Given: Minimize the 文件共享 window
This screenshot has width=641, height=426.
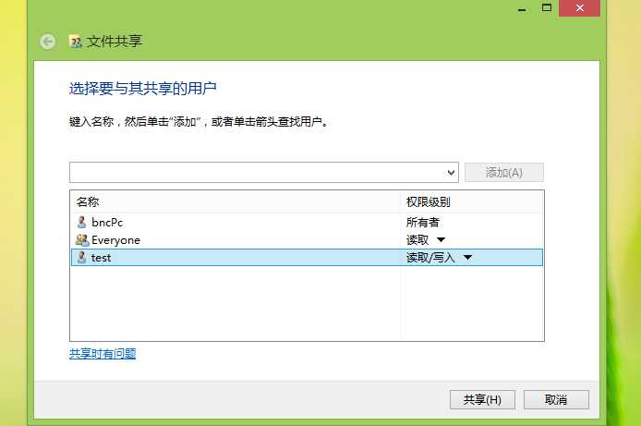Looking at the screenshot, I should pos(522,9).
